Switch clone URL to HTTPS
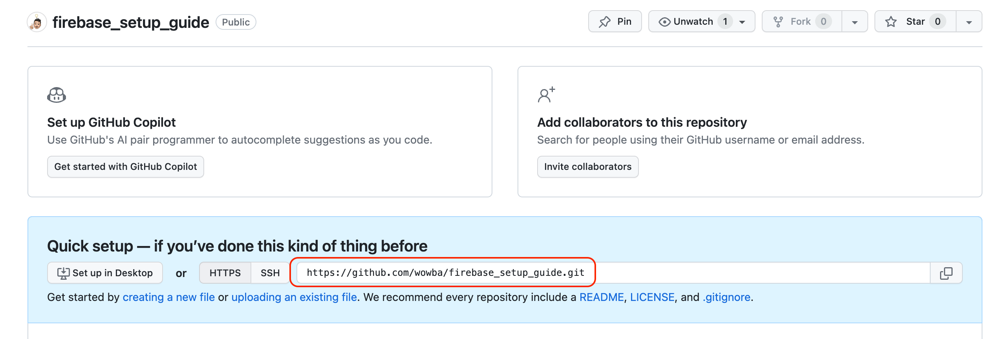Screen dimensions: 1006x339 225,273
